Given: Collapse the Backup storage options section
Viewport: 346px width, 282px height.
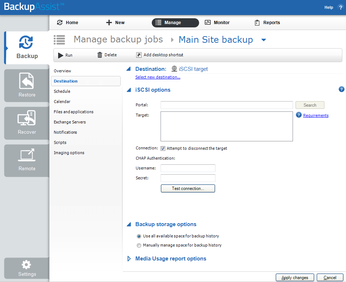Looking at the screenshot, I should click(129, 224).
